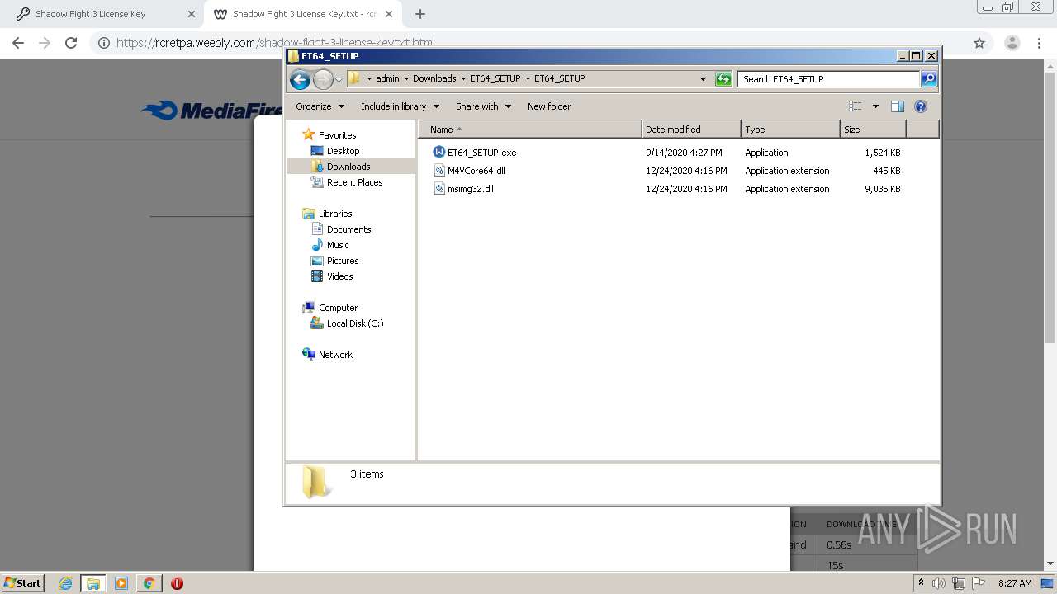This screenshot has height=594, width=1057.
Task: Open the Chrome profile avatar menu
Action: (1012, 43)
